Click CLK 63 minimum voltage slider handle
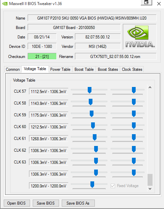 [x=96, y=161]
